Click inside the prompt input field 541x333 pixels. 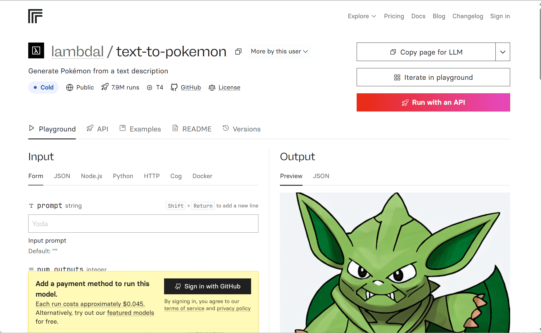(143, 224)
